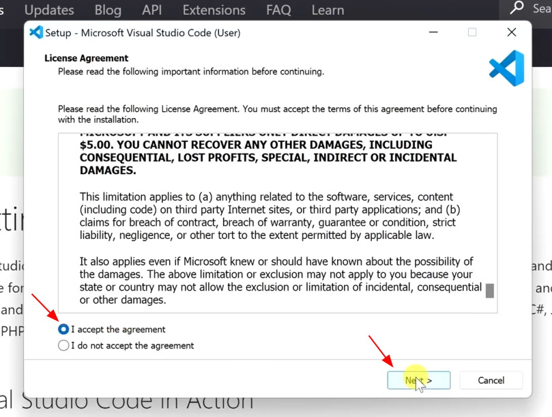Click "Please read the following important information" text
Viewport: 552px width, 417px height.
pyautogui.click(x=191, y=72)
